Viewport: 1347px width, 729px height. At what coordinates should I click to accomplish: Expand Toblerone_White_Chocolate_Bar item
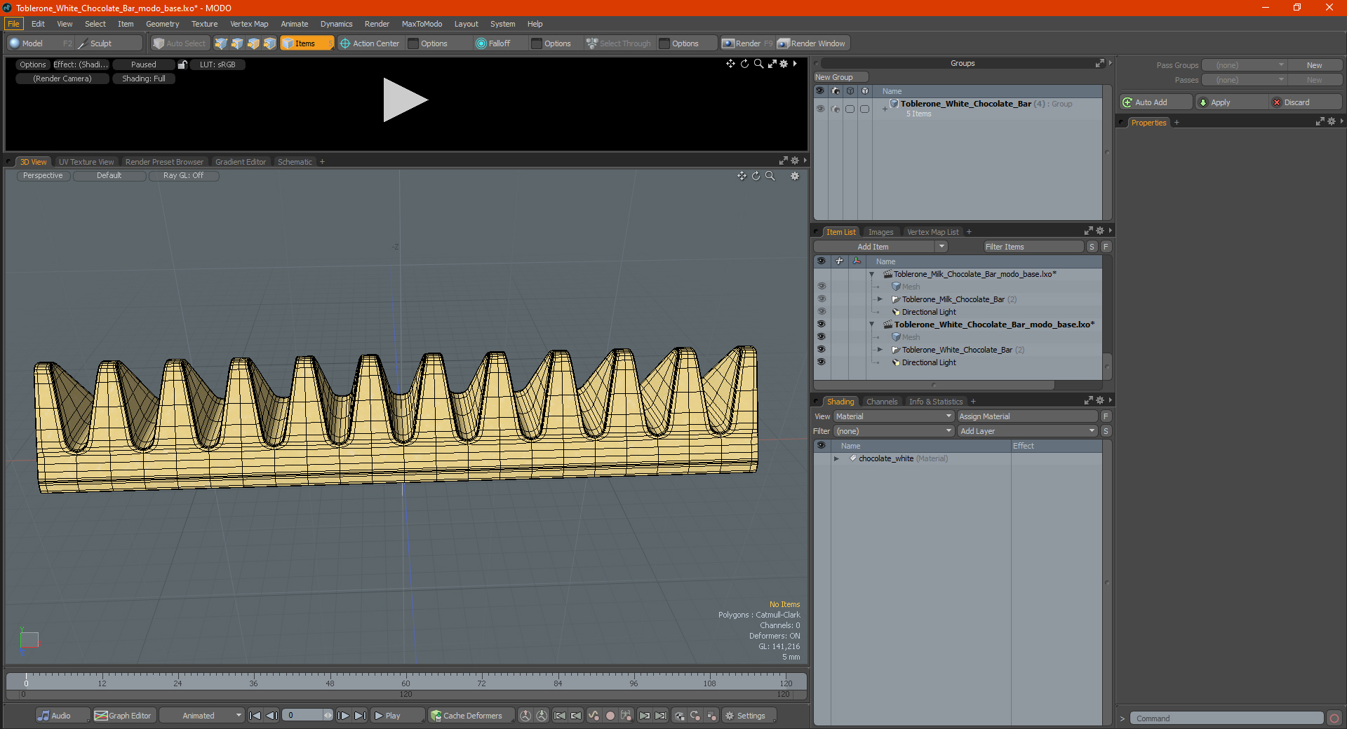(880, 350)
